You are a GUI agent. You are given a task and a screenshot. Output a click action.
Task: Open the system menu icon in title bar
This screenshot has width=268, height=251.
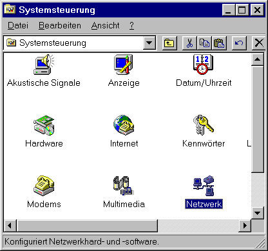pos(10,10)
